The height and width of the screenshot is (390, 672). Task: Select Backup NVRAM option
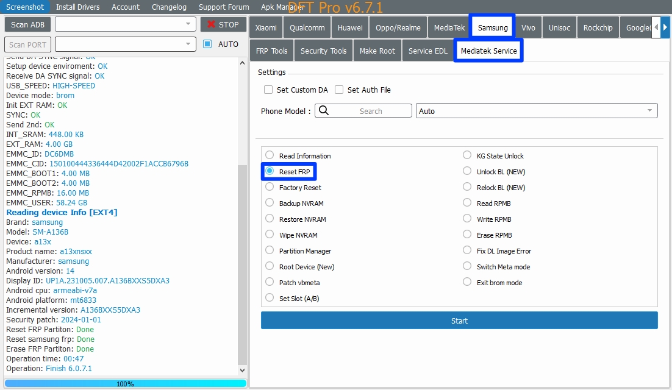pos(270,202)
